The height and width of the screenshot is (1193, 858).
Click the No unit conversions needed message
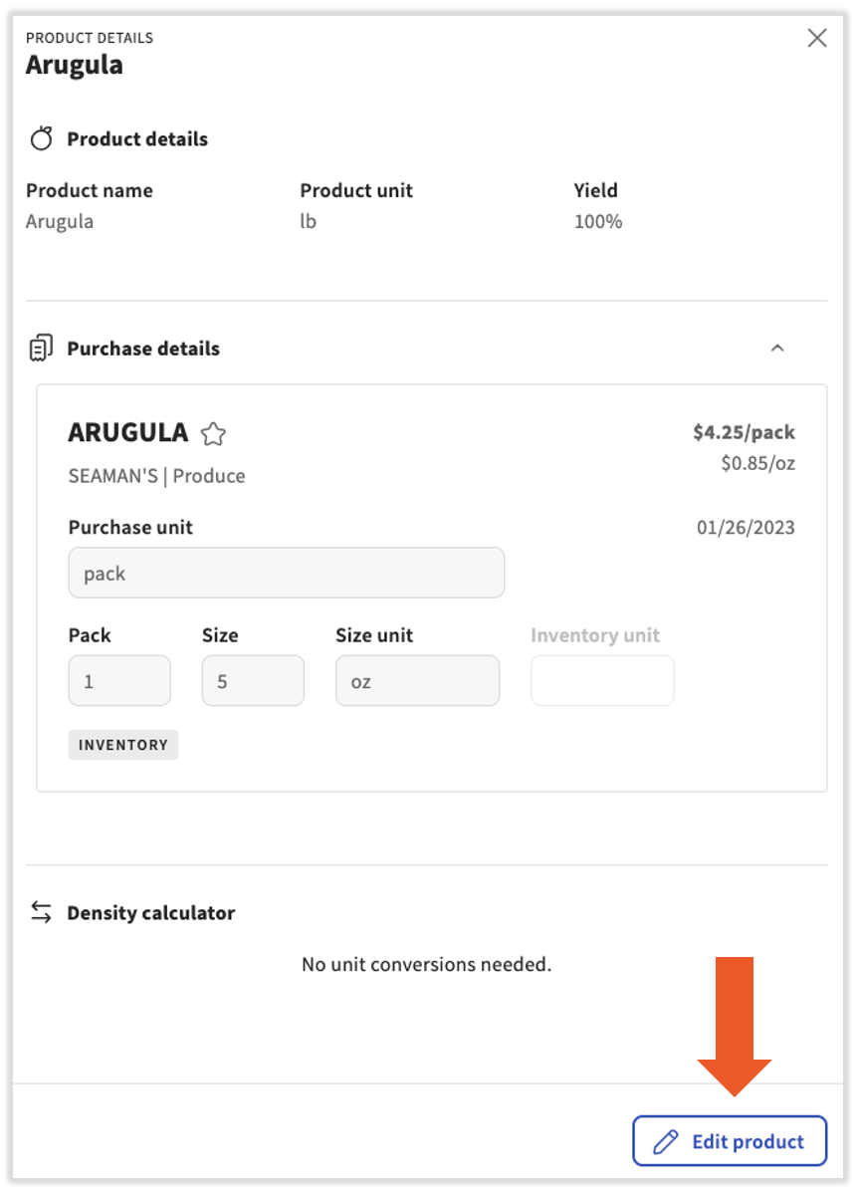426,964
